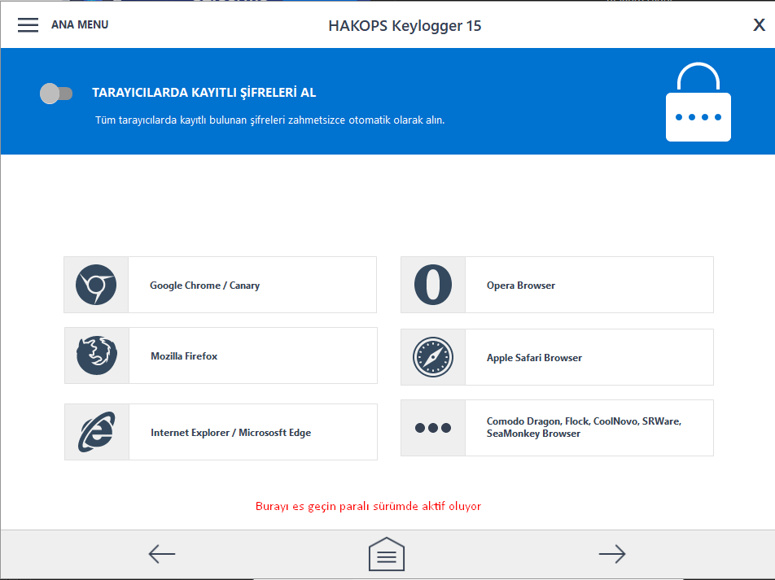Toggle the 'Tarayıcılarda Kayıtlı Şifreleri Al' switch
Image resolution: width=775 pixels, height=580 pixels.
point(56,94)
